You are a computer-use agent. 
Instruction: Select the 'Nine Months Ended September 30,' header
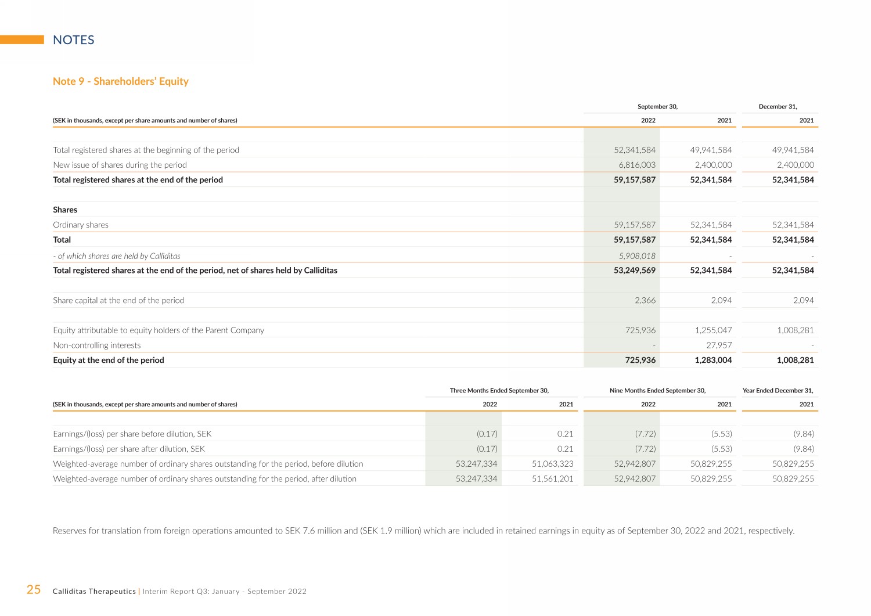tap(658, 391)
